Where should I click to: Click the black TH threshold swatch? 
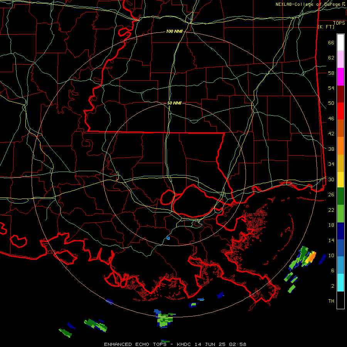pyautogui.click(x=340, y=300)
